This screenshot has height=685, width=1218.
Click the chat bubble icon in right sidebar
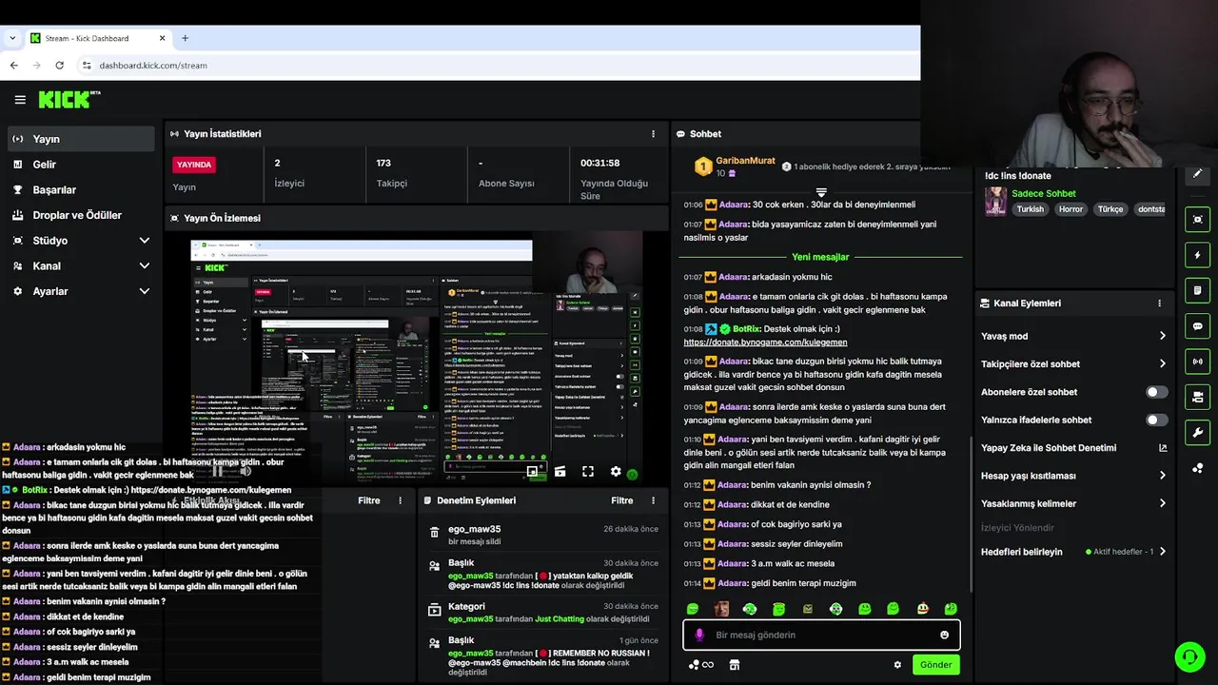point(1197,325)
